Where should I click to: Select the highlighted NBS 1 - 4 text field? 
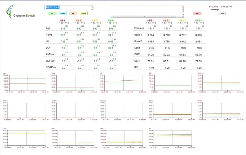[68, 7]
